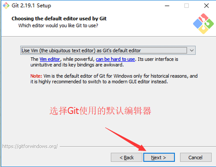Click the Next button
The image size is (216, 167).
pyautogui.click(x=159, y=157)
